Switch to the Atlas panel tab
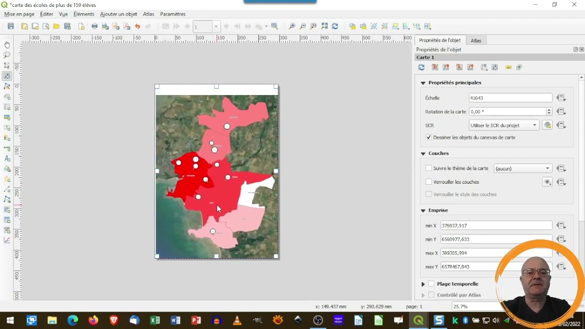Image resolution: width=585 pixels, height=329 pixels. [x=476, y=41]
